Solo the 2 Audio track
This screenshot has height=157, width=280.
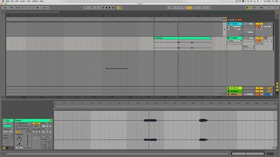coord(266,38)
